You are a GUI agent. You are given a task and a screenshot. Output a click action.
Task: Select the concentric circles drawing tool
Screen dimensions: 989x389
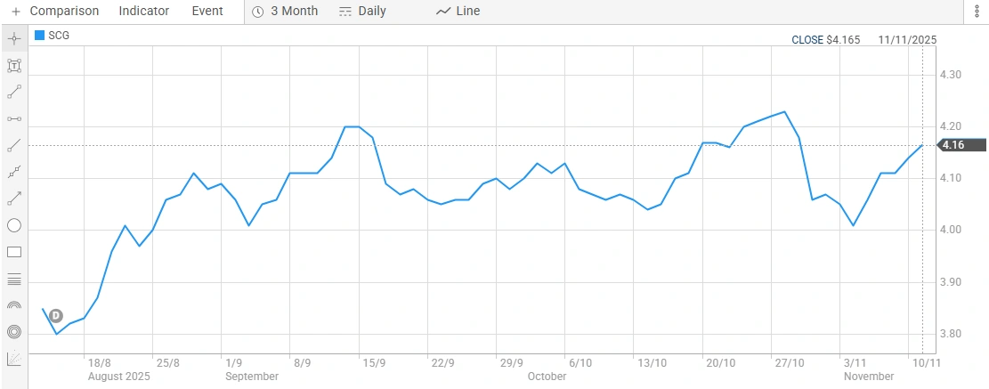point(14,332)
